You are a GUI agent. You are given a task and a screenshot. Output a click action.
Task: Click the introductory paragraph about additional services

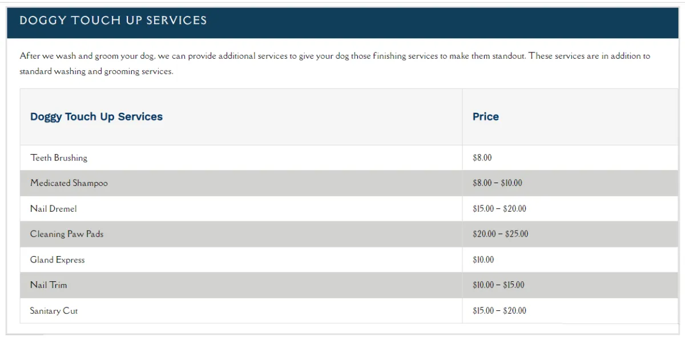coord(335,64)
